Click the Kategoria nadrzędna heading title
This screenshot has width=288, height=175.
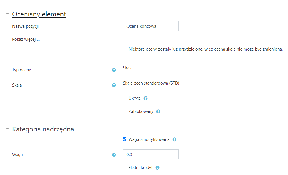click(x=43, y=129)
